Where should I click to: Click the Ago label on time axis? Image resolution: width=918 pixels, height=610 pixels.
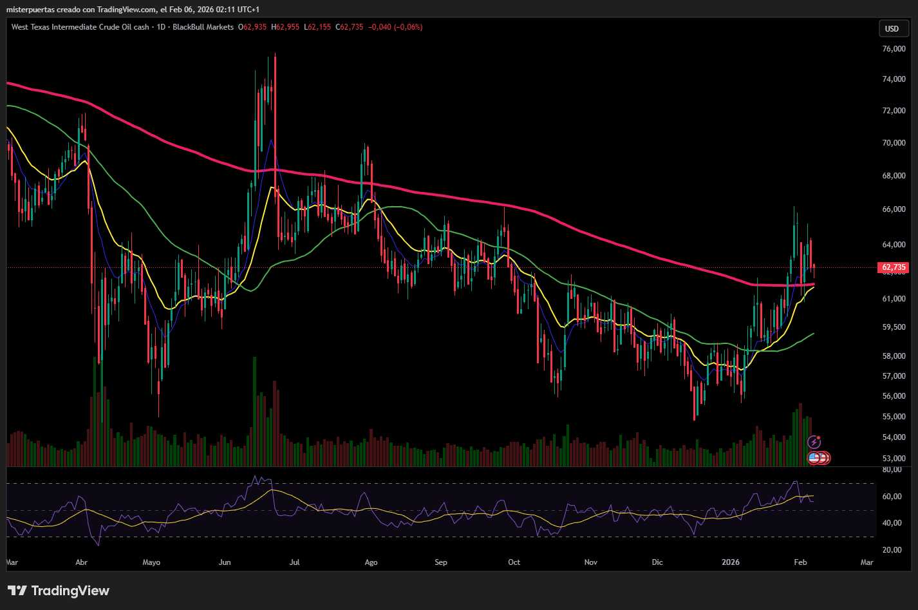[371, 562]
